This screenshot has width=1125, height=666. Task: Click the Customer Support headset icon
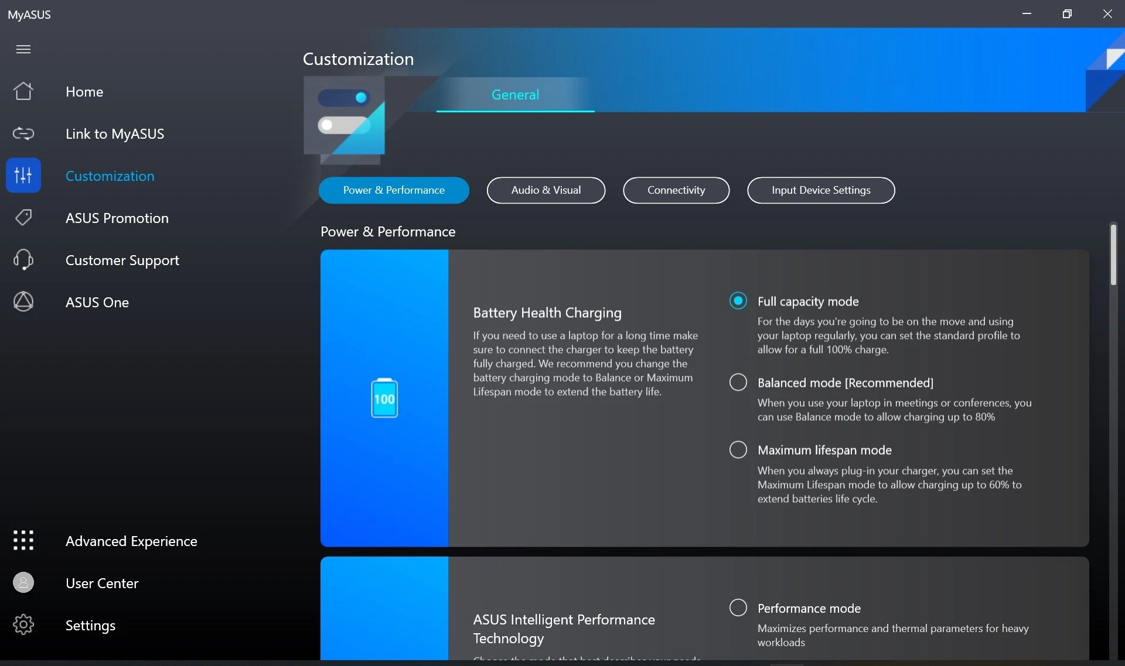tap(23, 259)
